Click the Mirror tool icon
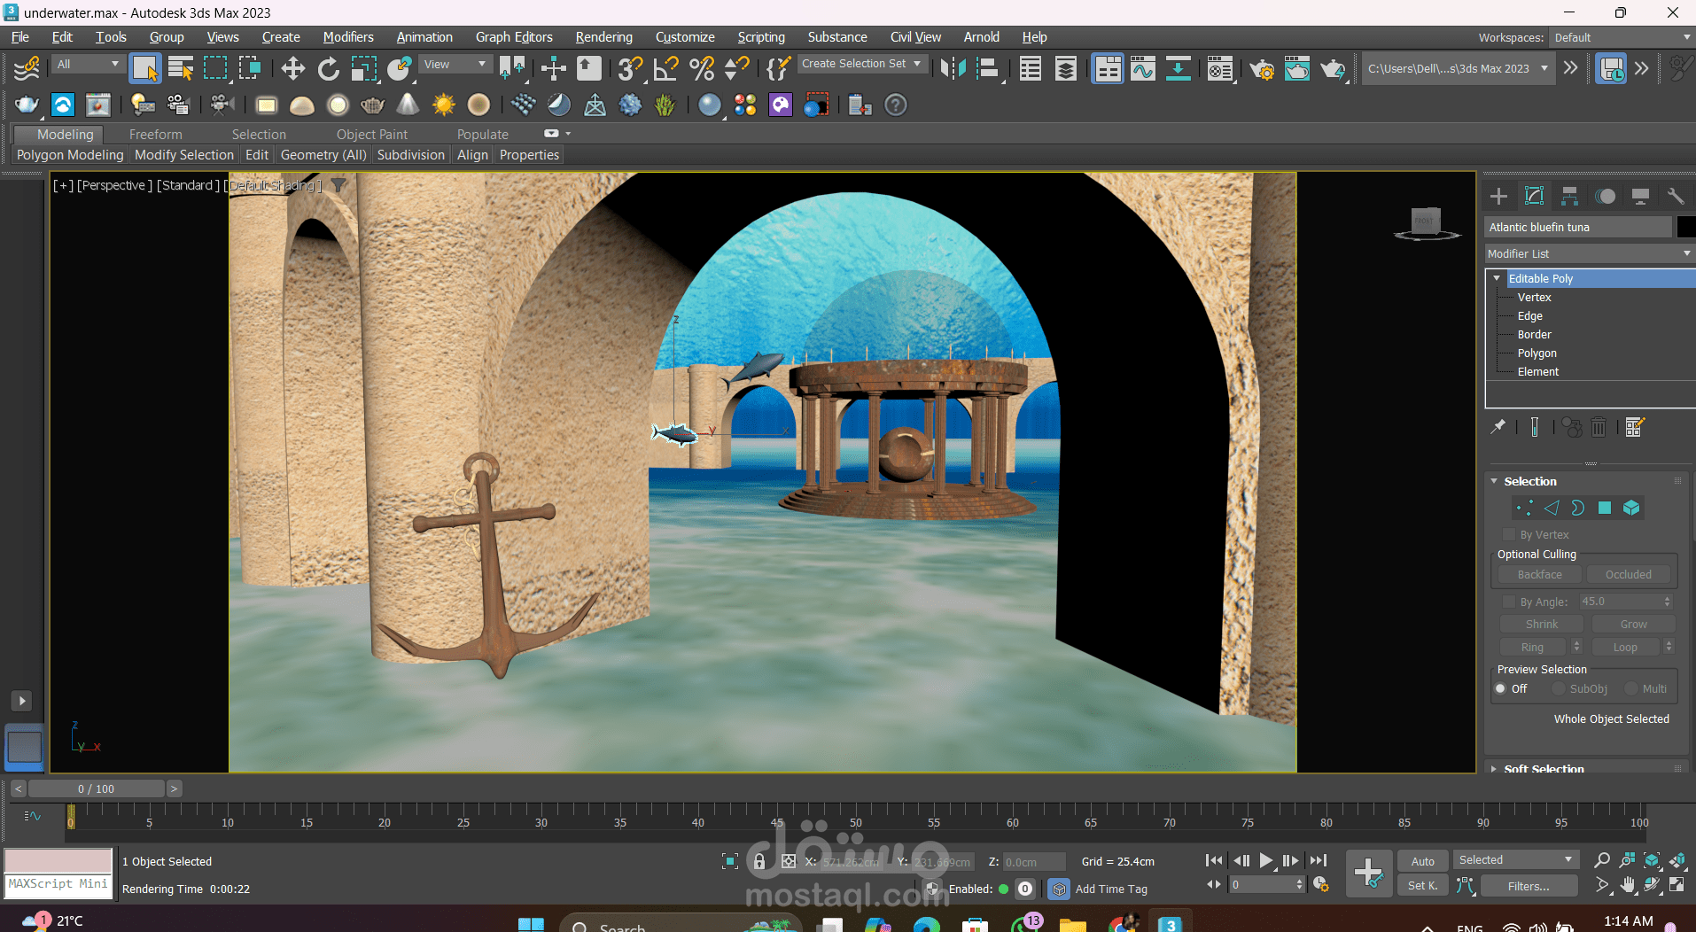 click(953, 68)
